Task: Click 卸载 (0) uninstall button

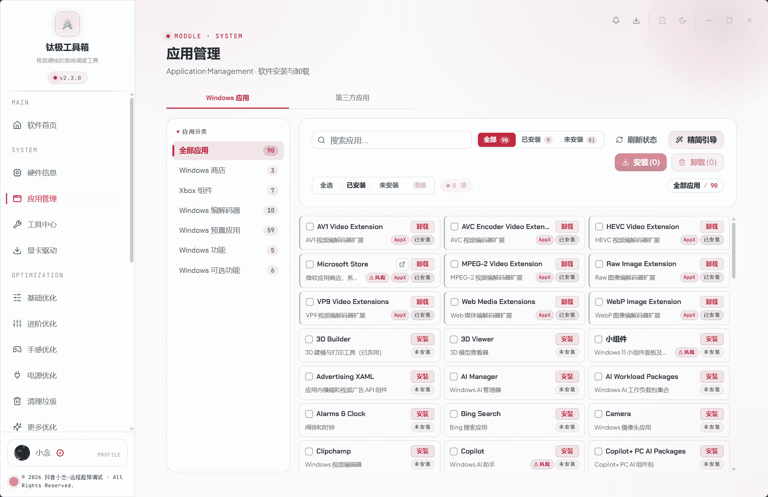Action: (697, 162)
